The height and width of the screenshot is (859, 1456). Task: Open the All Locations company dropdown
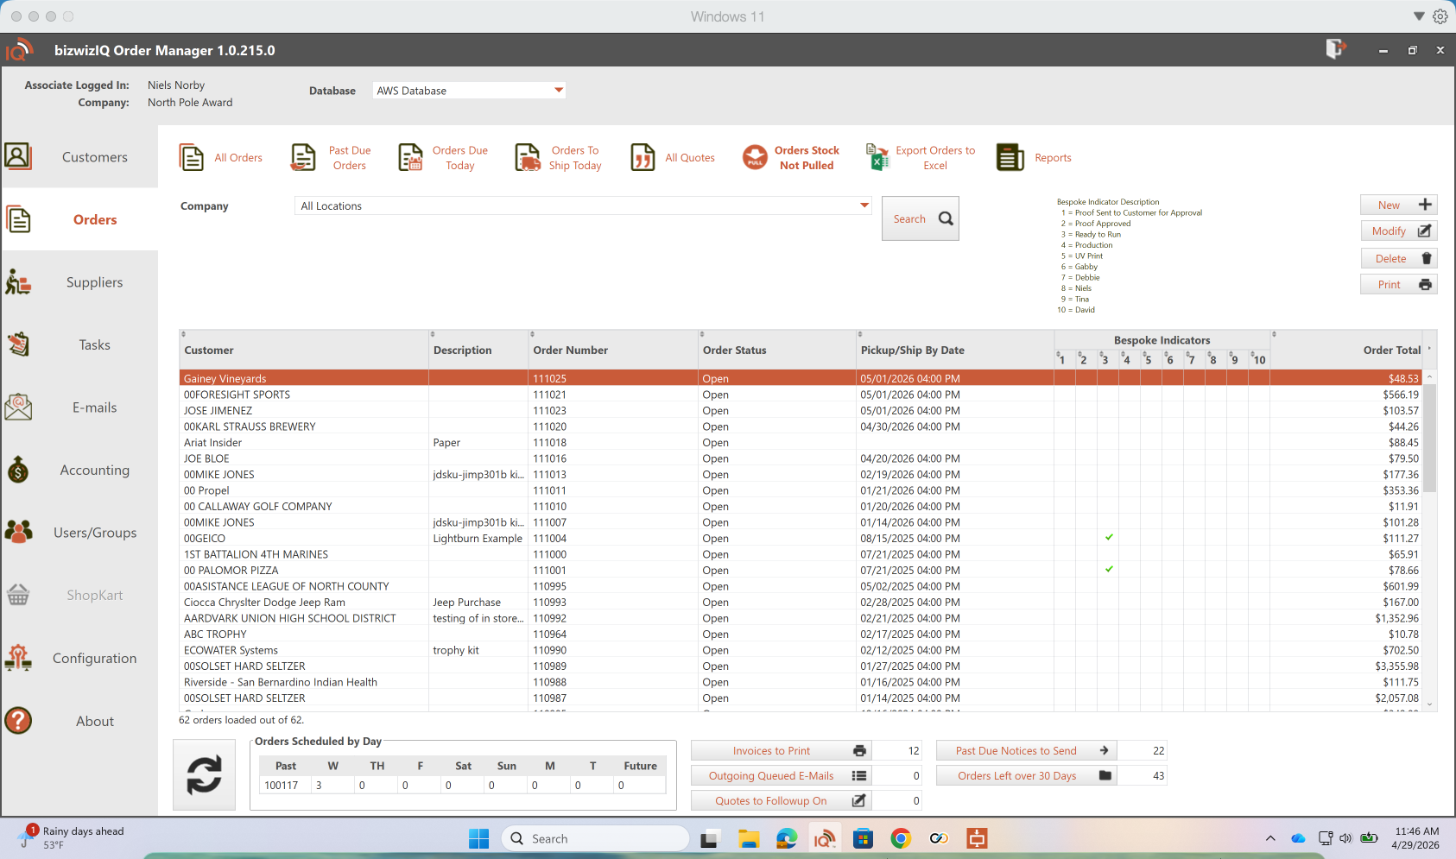[864, 205]
